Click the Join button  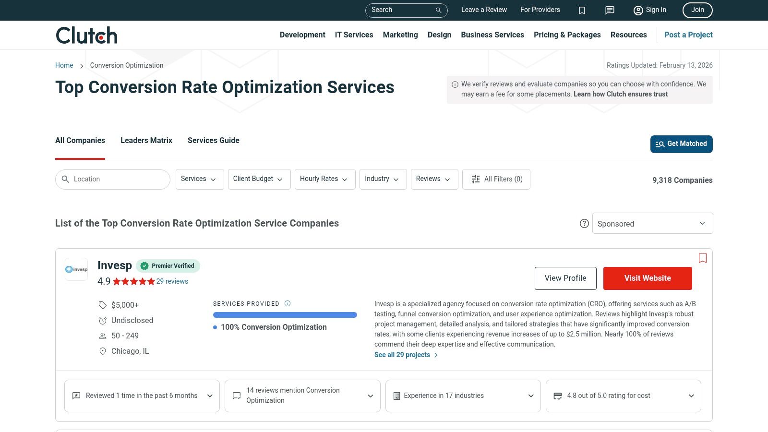697,10
